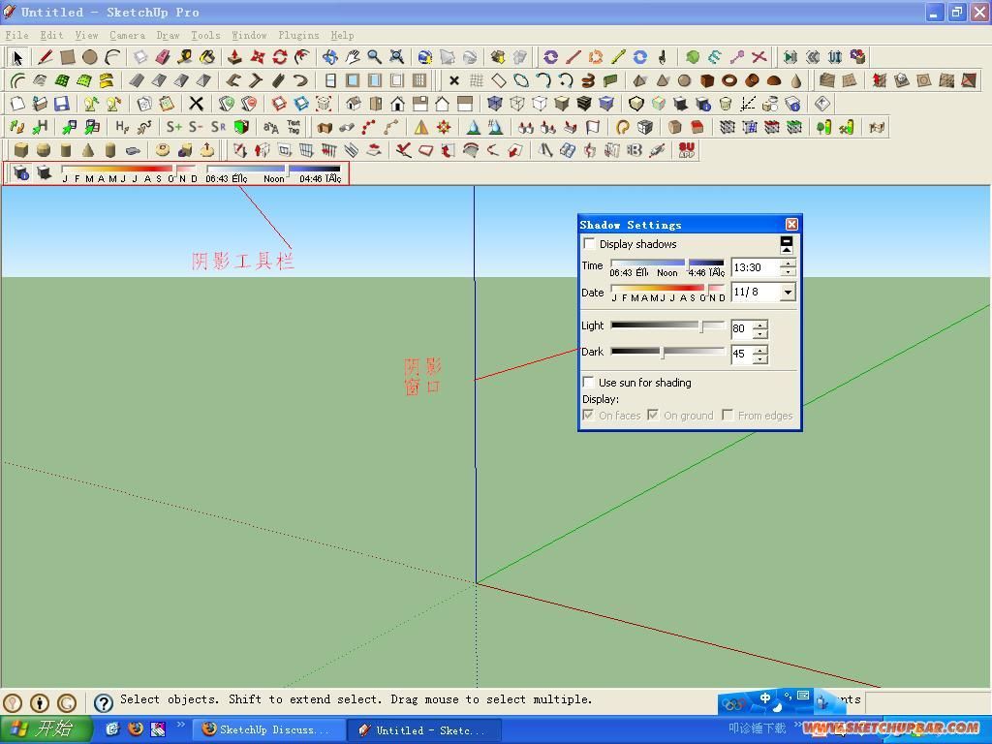Viewport: 992px width, 744px height.
Task: Select the cone shape tool in bottom toolbar
Action: pos(88,150)
